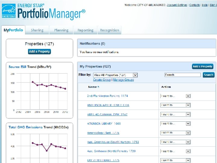Screen dimensions: 217x163
Task: Expand action dropdown for Americology Plant
Action: (175, 133)
